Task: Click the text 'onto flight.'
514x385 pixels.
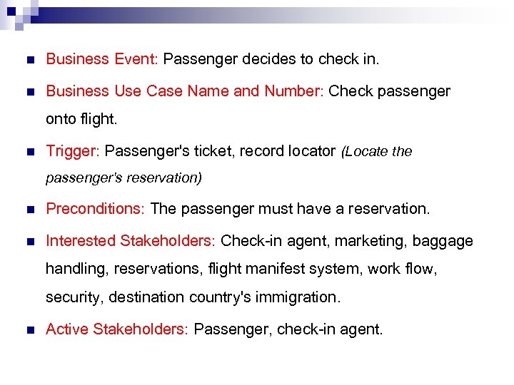Action: pyautogui.click(x=81, y=119)
